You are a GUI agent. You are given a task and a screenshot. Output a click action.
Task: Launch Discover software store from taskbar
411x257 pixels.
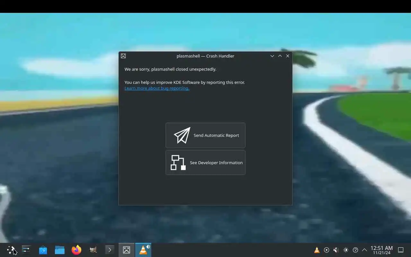[43, 250]
